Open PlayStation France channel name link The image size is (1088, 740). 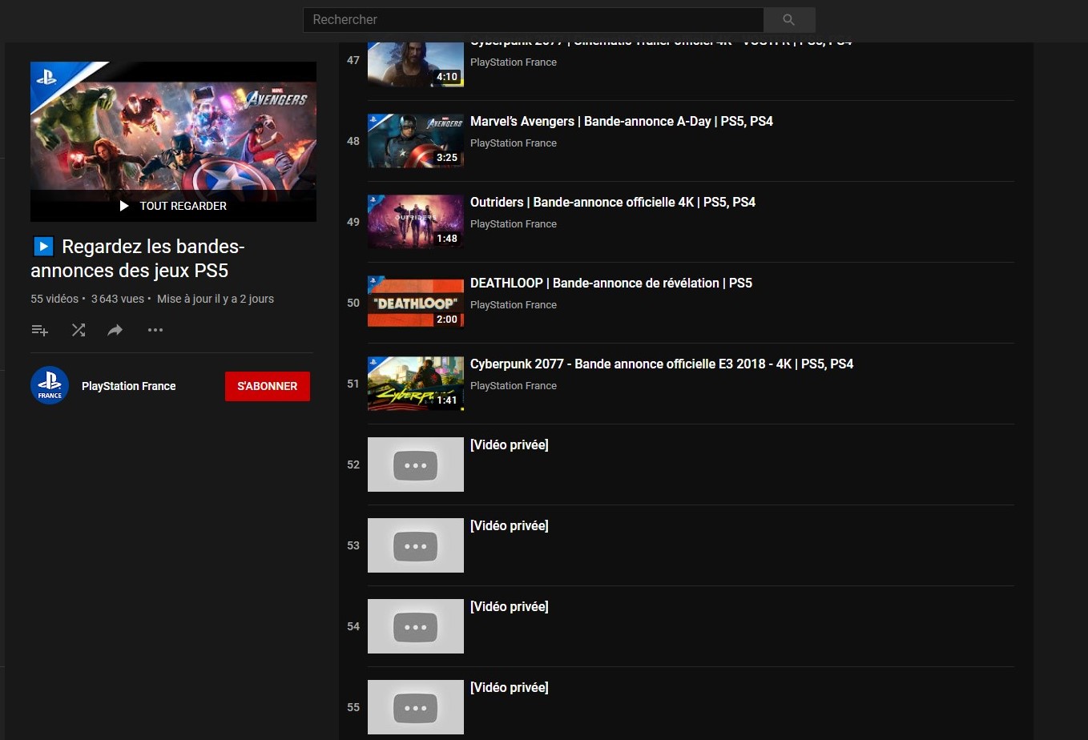(129, 386)
